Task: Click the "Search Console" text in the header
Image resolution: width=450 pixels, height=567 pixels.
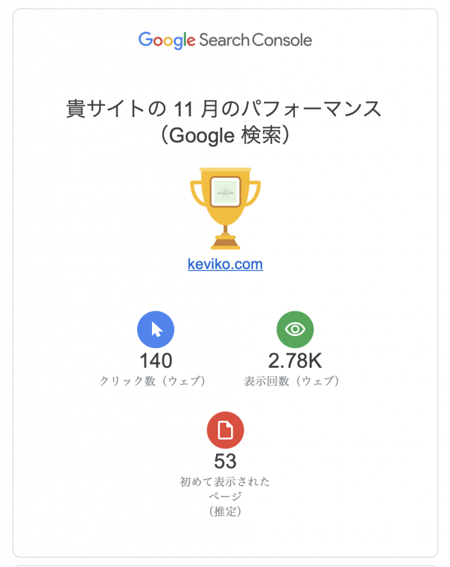Action: [255, 40]
